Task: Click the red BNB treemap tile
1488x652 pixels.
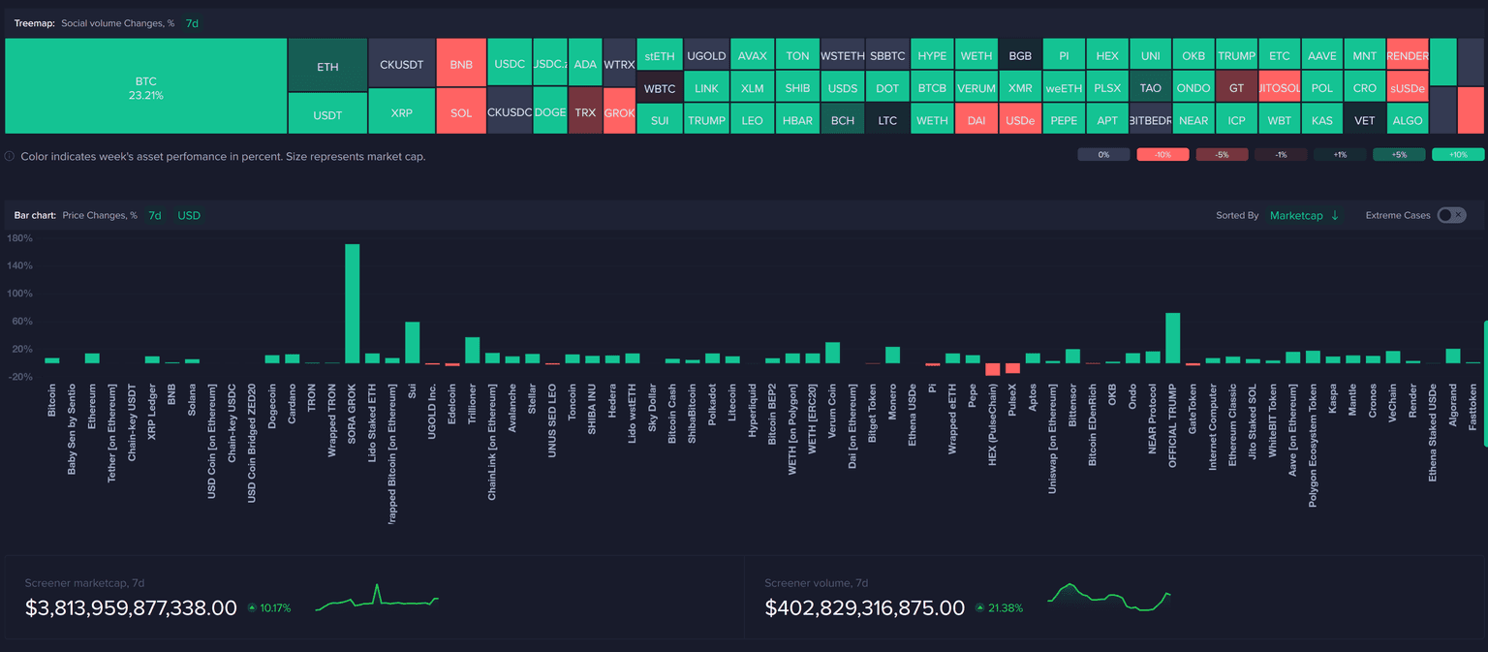Action: click(x=461, y=64)
